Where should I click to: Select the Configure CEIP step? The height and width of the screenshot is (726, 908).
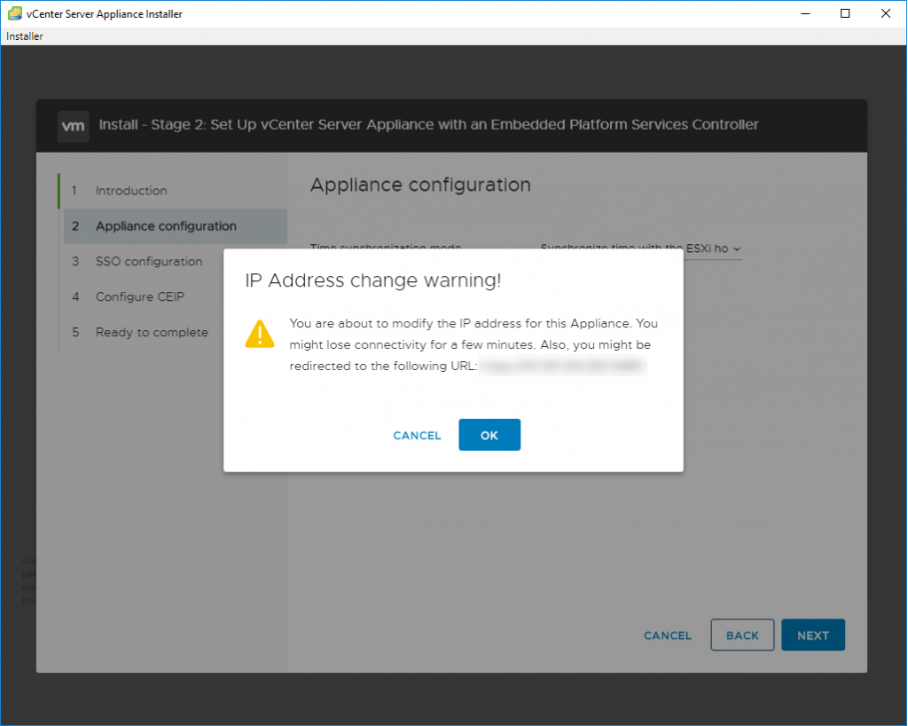click(140, 297)
